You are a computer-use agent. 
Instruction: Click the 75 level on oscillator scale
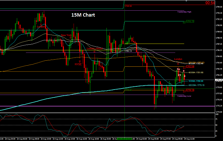point(217,119)
